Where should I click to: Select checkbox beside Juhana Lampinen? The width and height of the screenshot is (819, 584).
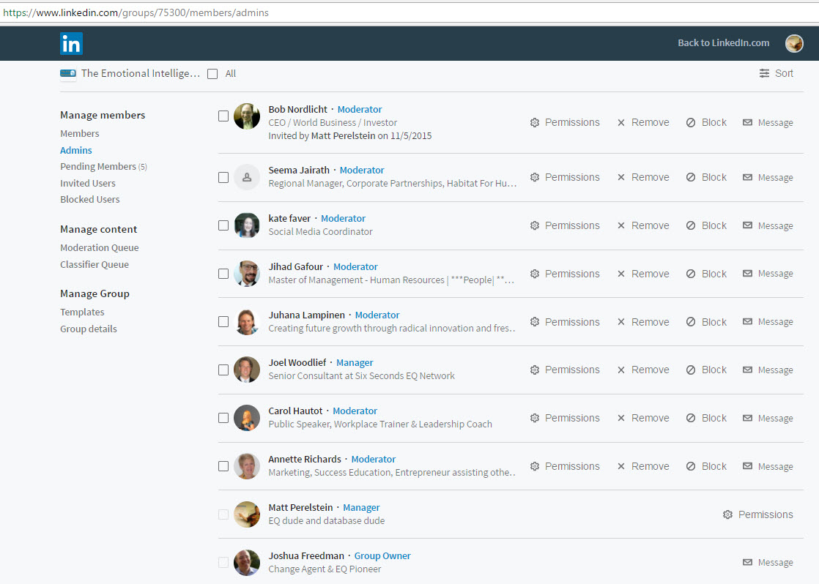point(223,322)
